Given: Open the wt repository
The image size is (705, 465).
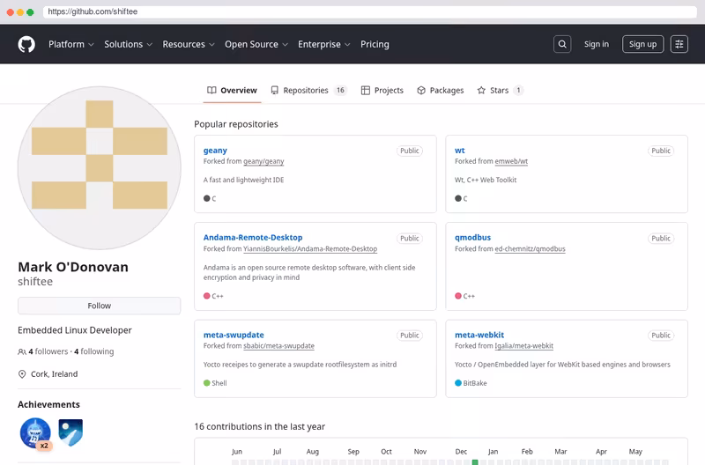Looking at the screenshot, I should point(459,150).
